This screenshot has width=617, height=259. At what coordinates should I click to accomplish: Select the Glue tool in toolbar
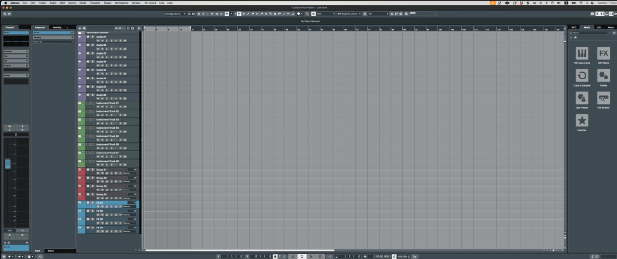(262, 14)
